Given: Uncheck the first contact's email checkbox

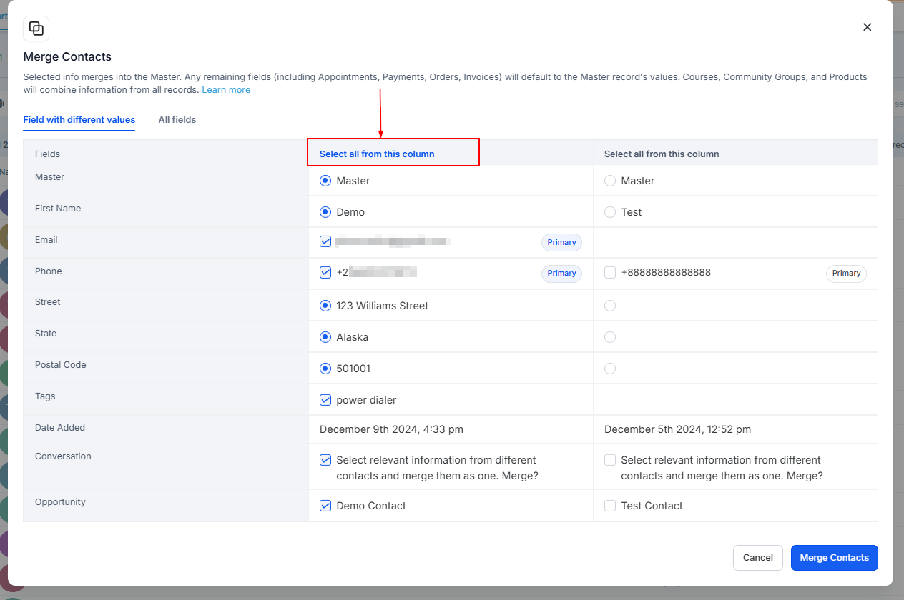Looking at the screenshot, I should (x=325, y=241).
